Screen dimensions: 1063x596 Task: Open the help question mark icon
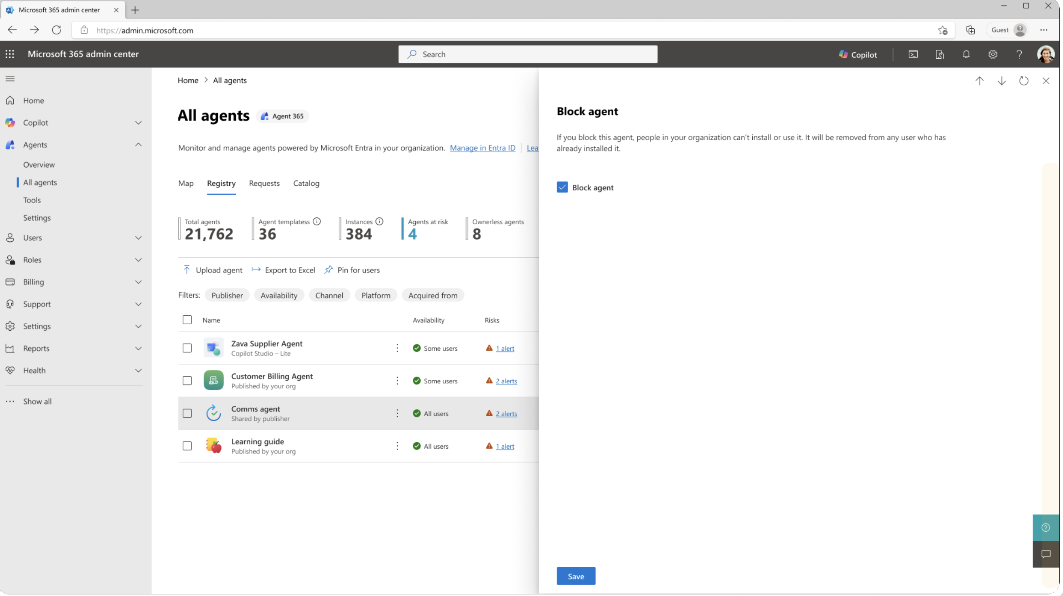tap(1019, 54)
